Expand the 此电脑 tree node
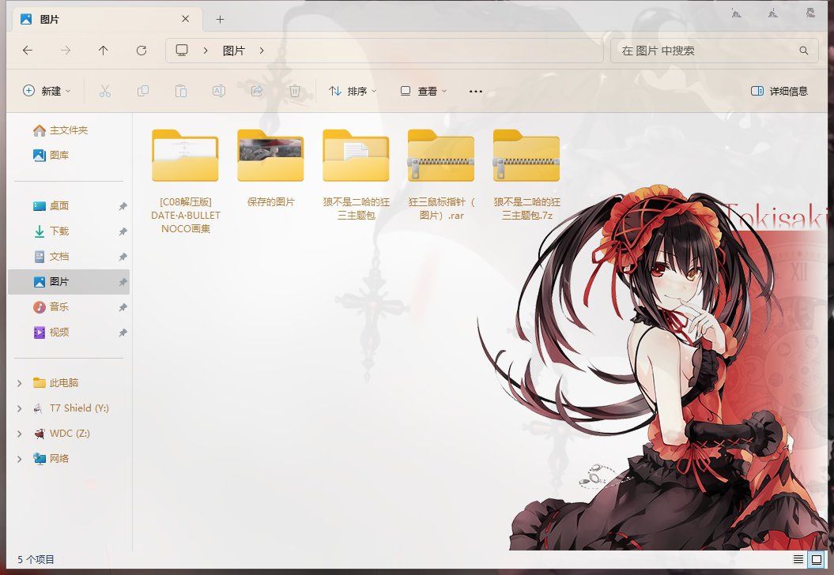This screenshot has height=575, width=834. coord(20,383)
